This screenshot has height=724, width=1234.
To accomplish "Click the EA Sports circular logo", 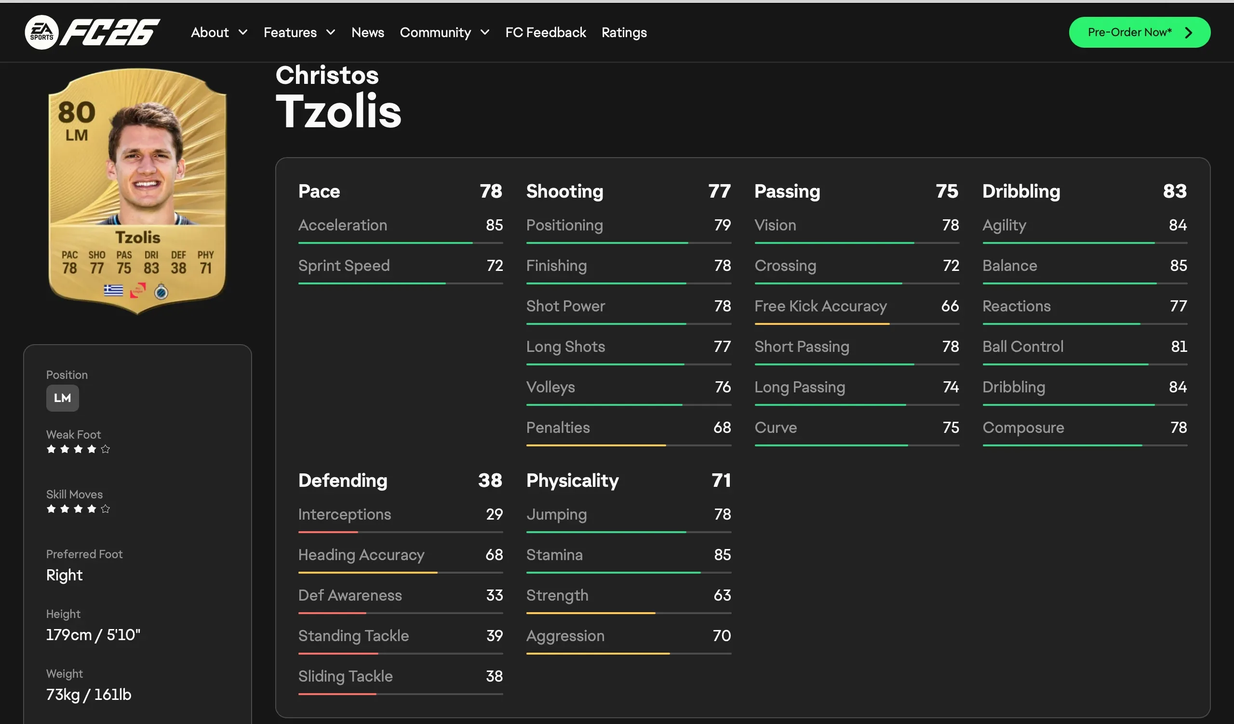I will [x=41, y=32].
